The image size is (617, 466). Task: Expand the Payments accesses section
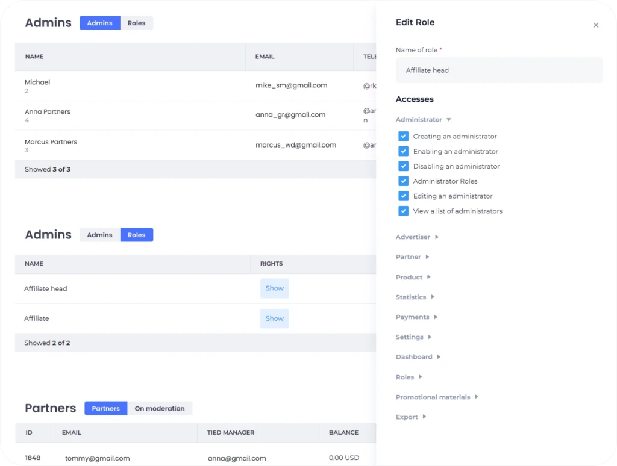pyautogui.click(x=417, y=317)
